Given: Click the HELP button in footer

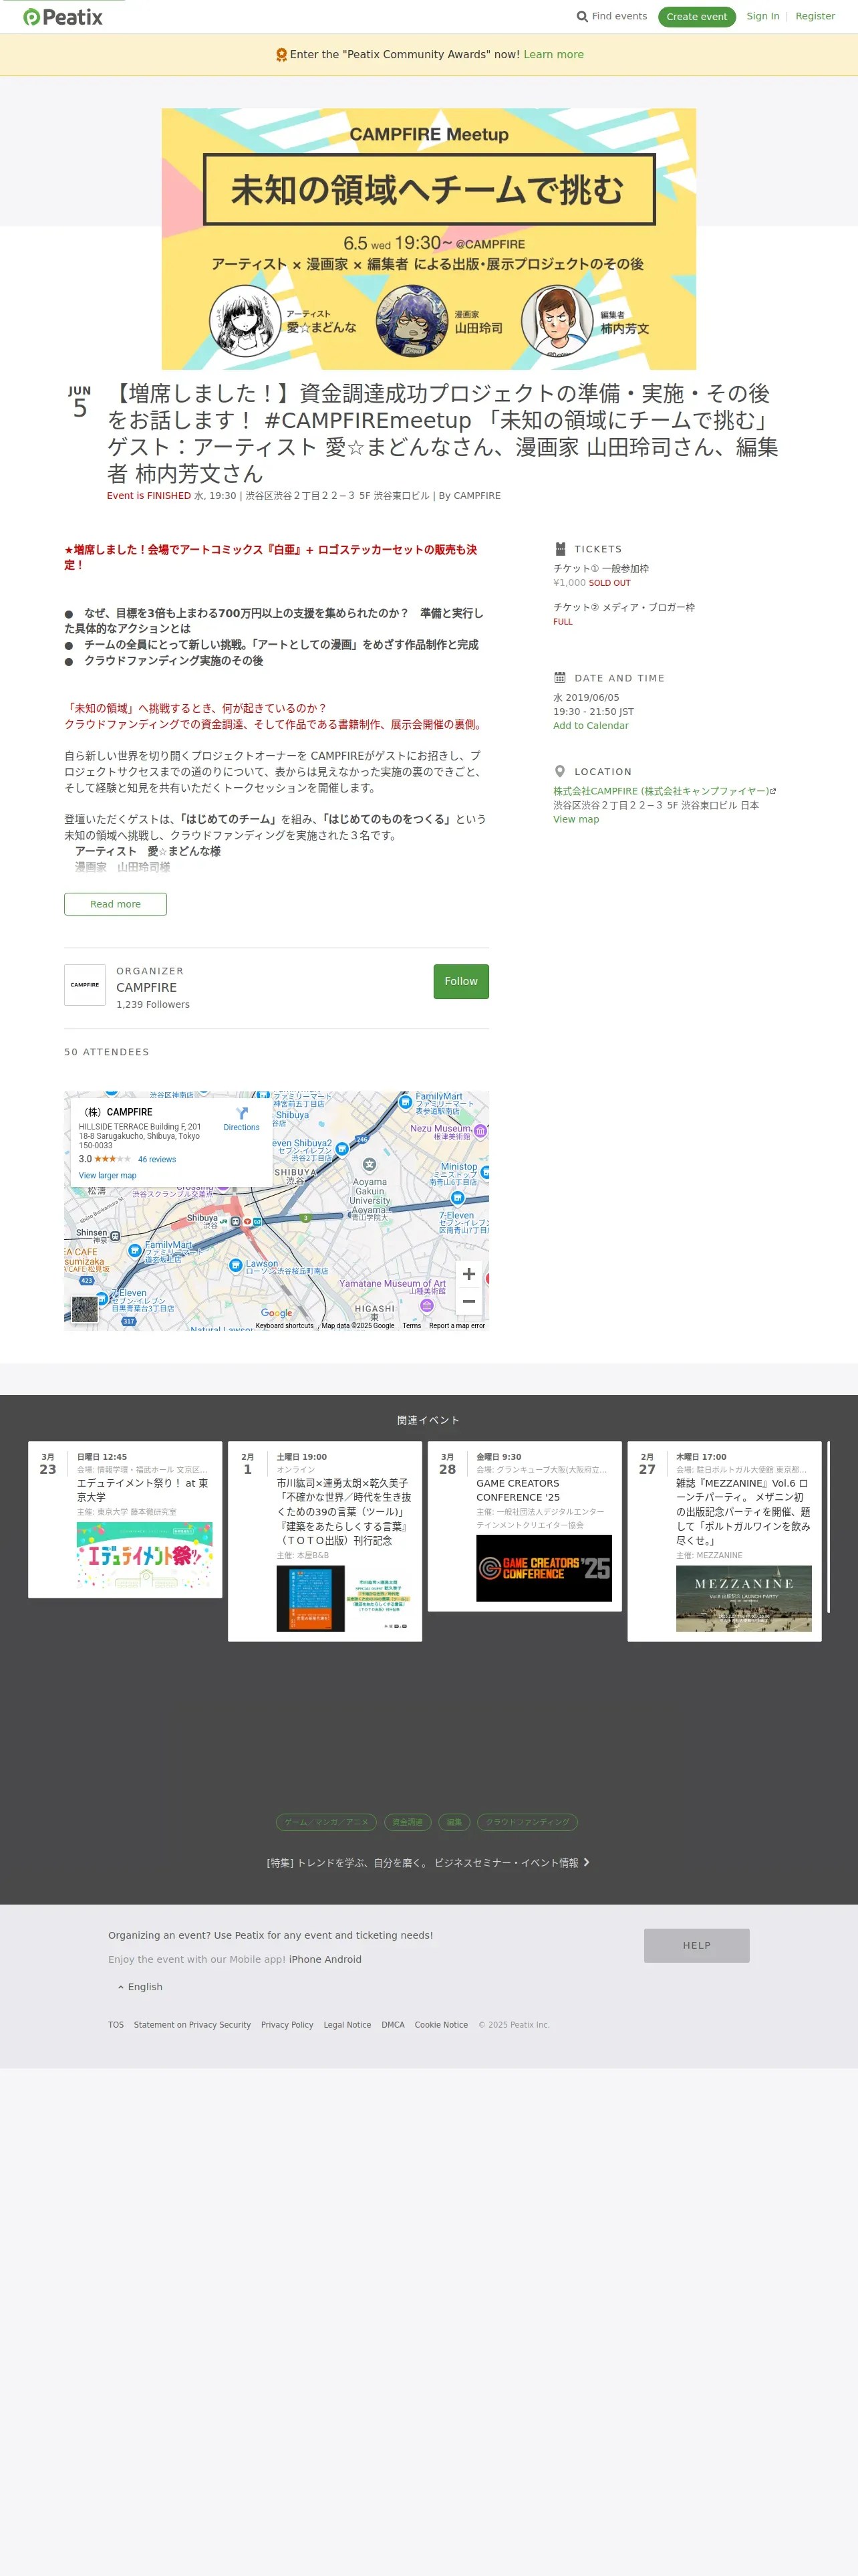Looking at the screenshot, I should pos(696,1946).
